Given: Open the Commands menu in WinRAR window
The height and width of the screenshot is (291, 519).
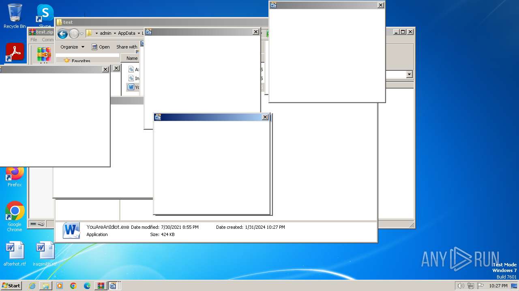Looking at the screenshot, I should pyautogui.click(x=47, y=40).
